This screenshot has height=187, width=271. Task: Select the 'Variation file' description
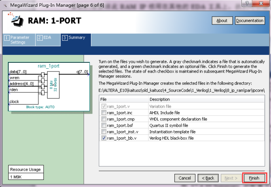tap(160, 107)
